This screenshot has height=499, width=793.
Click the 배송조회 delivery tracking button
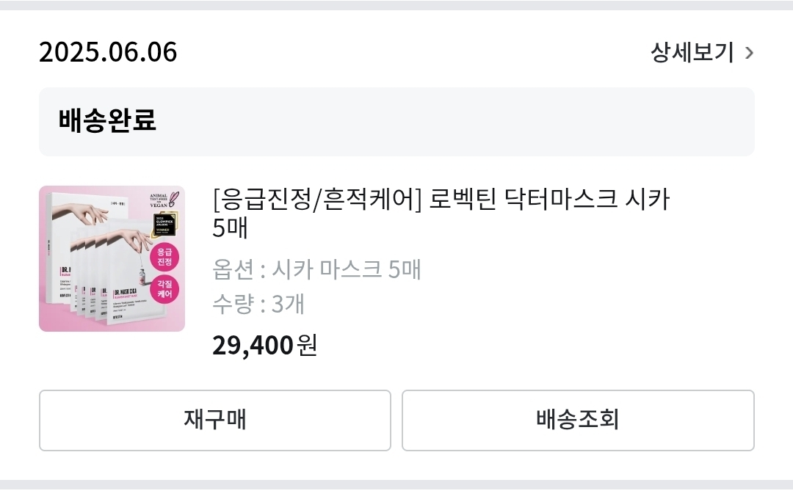coord(579,420)
